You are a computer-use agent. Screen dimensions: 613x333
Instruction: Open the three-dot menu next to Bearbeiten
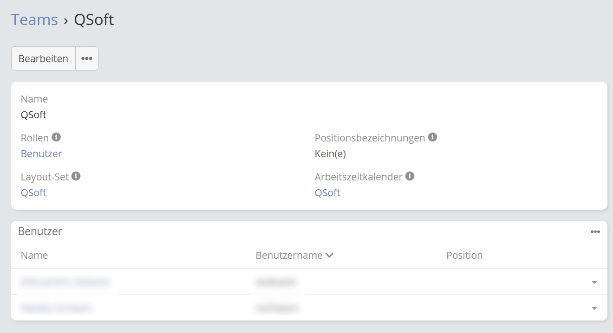(87, 58)
